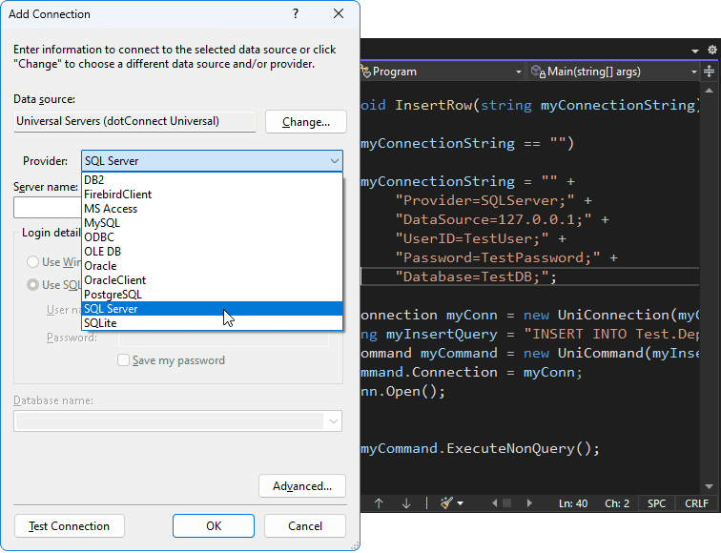Click the Ln: 40 line indicator
This screenshot has height=553, width=721.
coord(573,503)
